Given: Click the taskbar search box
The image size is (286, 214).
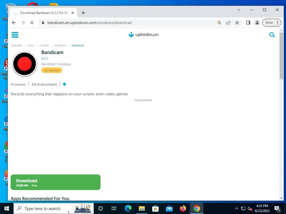Looking at the screenshot, I should (x=54, y=208).
